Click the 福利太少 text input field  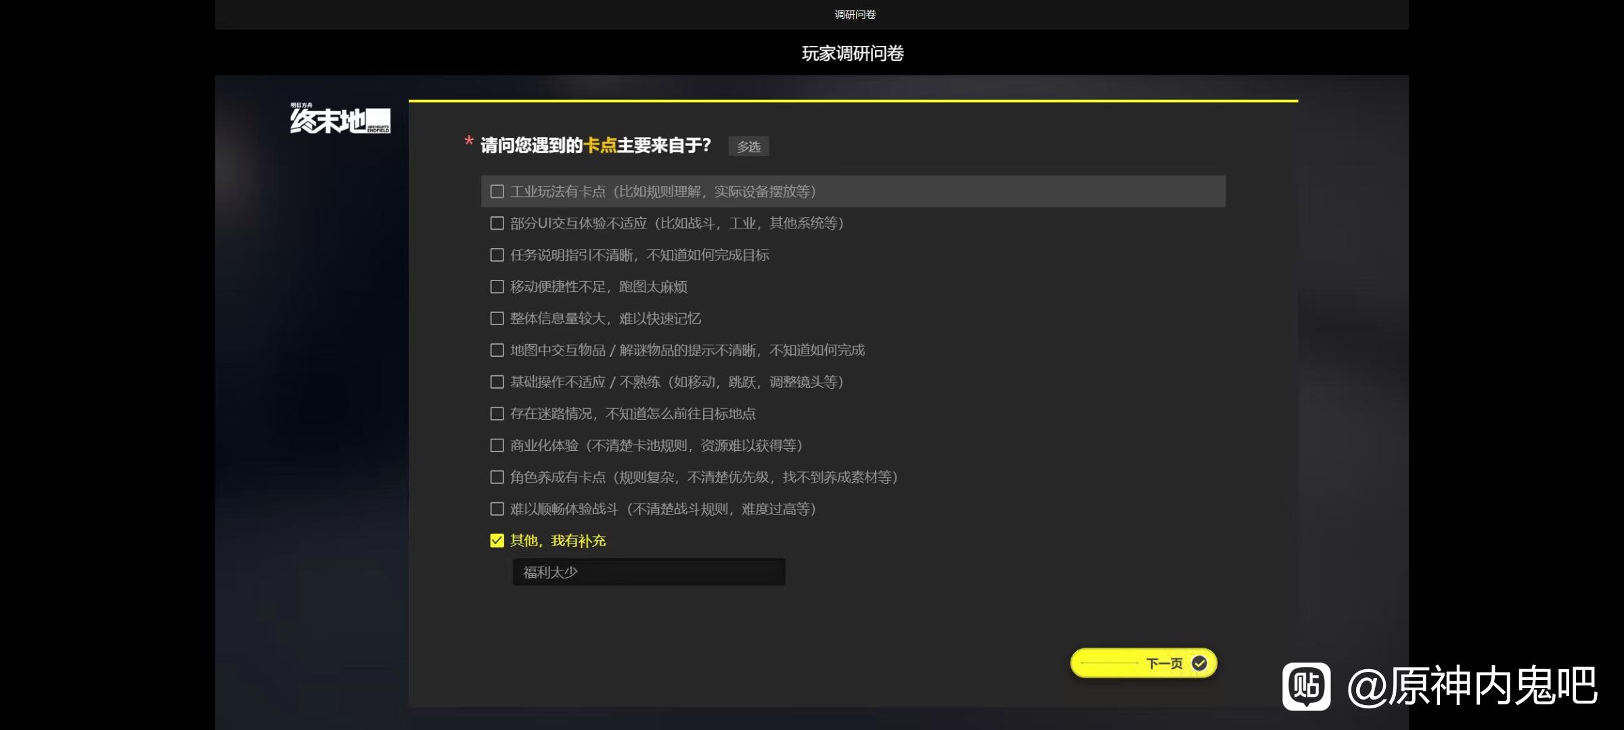648,573
